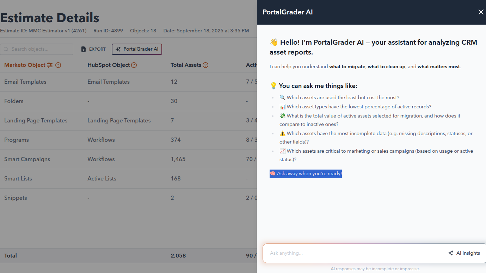Click the filter icon next to Marketo Object
The width and height of the screenshot is (486, 273).
tap(50, 65)
